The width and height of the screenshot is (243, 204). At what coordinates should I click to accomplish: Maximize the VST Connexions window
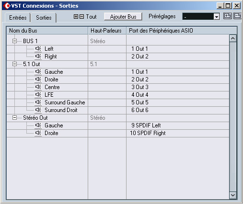click(x=228, y=6)
